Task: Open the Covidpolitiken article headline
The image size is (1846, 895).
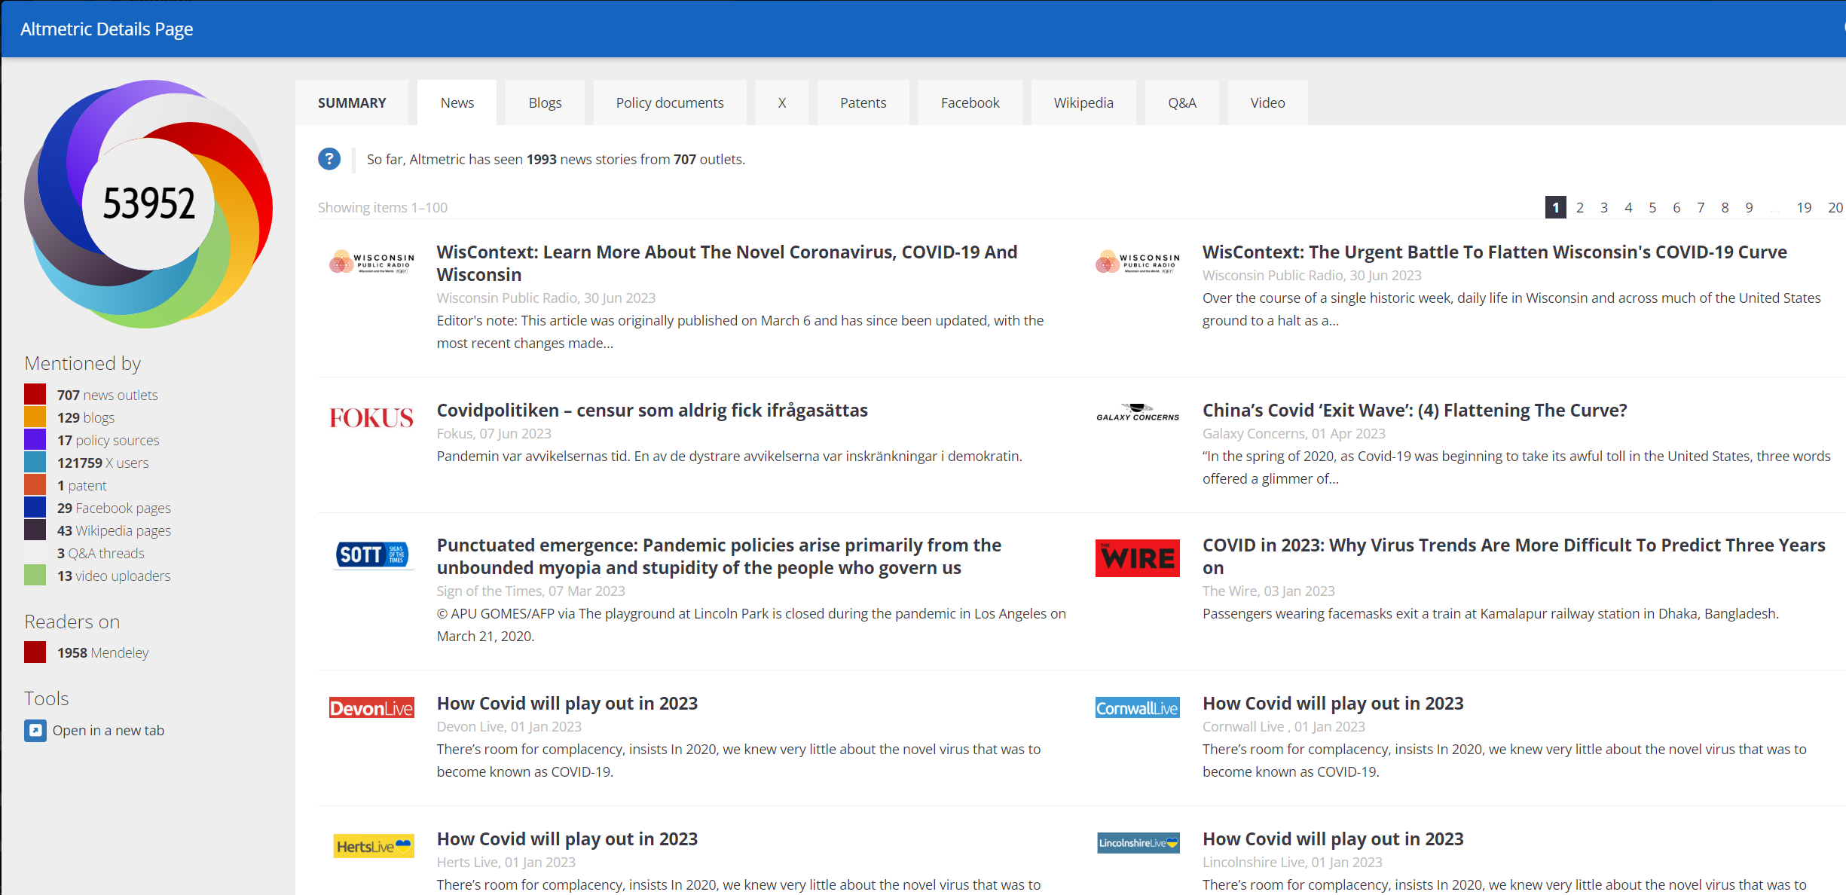Action: [652, 411]
